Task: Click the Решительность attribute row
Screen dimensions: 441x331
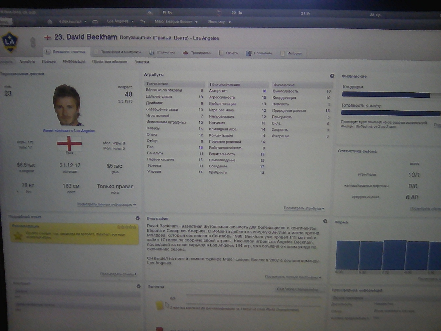Action: click(x=237, y=154)
